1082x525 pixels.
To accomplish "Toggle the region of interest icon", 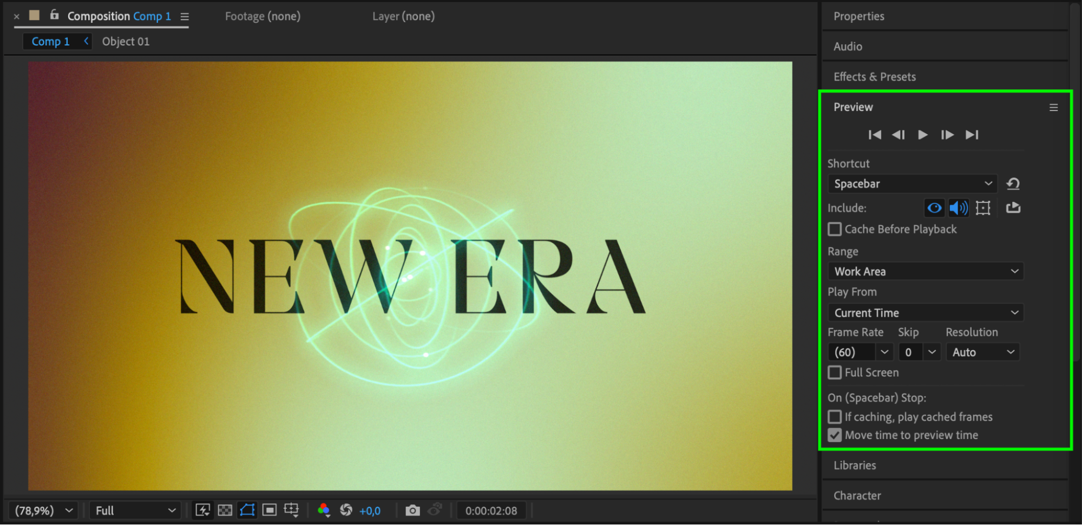I will tap(270, 510).
